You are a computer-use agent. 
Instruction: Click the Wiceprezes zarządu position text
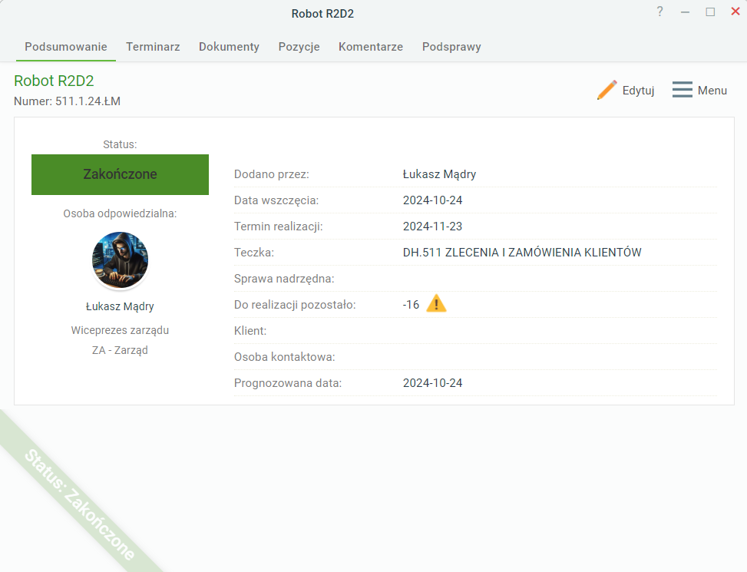click(120, 330)
